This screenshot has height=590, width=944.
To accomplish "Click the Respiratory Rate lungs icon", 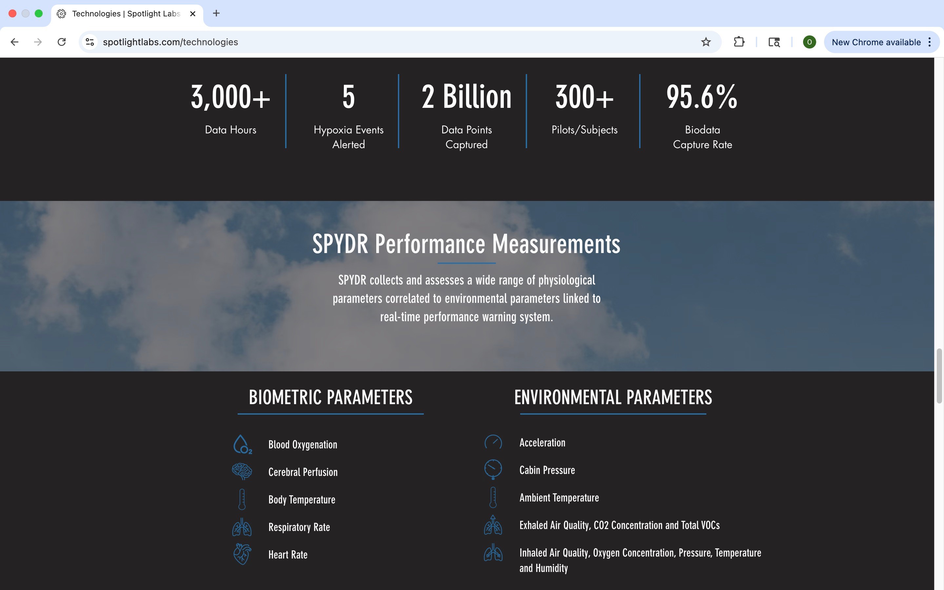I will coord(242,527).
